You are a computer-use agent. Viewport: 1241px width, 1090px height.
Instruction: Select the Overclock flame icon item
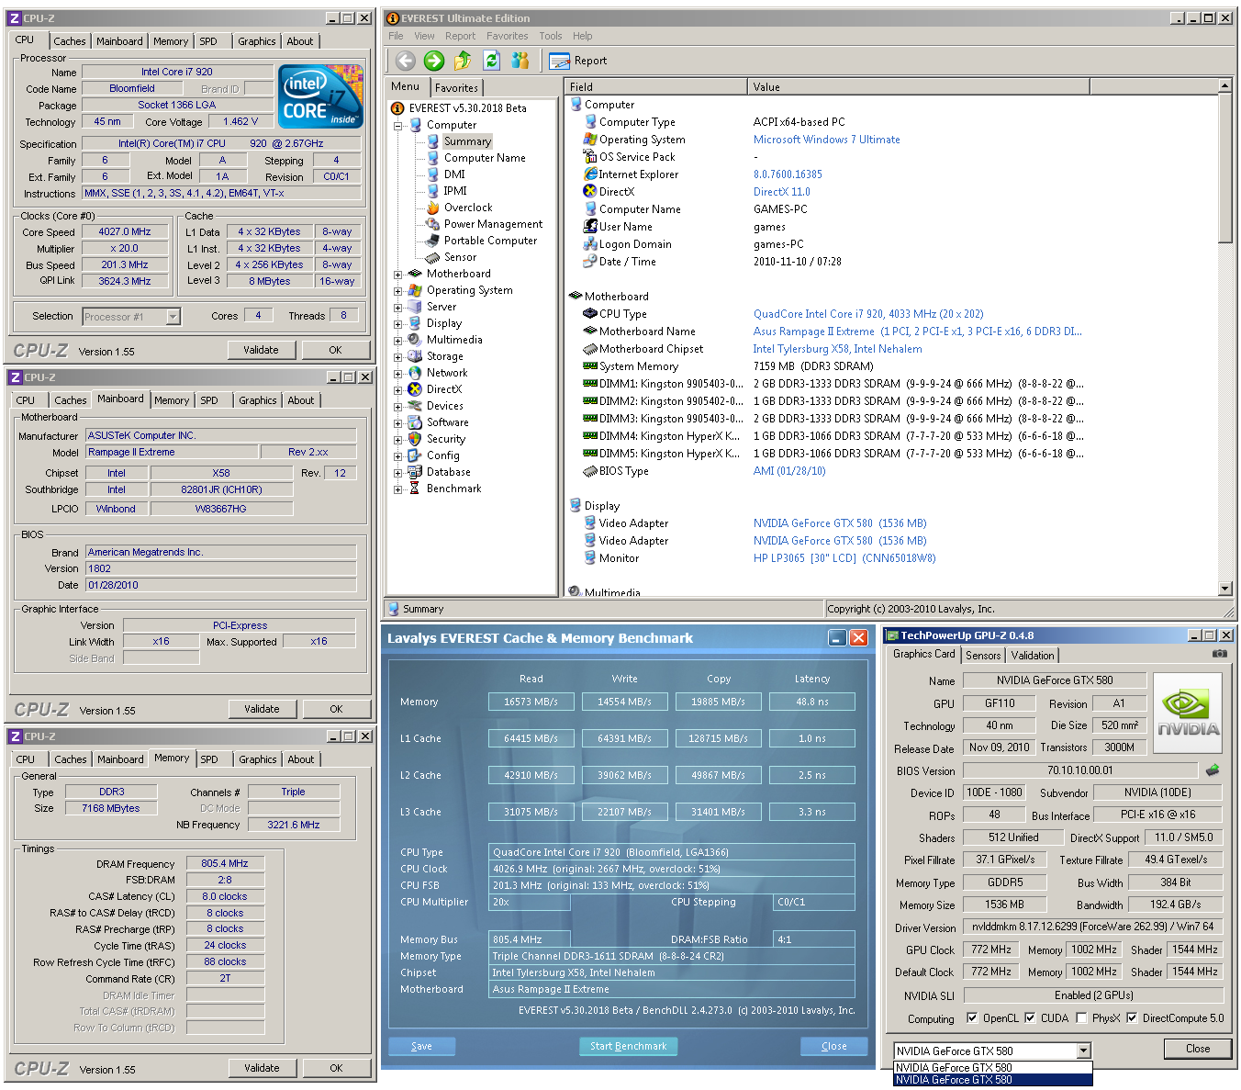[x=433, y=208]
